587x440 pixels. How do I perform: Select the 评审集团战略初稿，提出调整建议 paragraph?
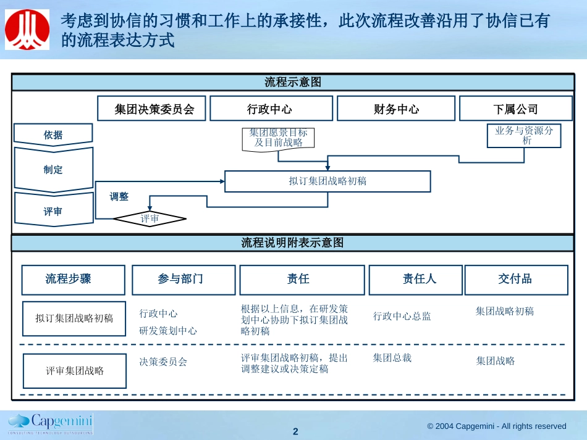tap(294, 363)
